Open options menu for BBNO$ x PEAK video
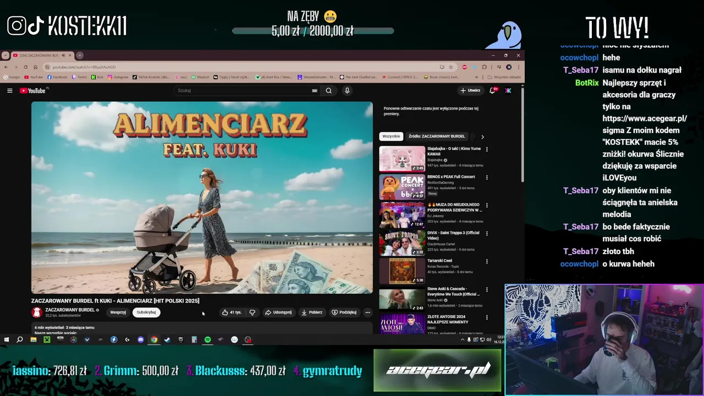Image resolution: width=704 pixels, height=396 pixels. (487, 177)
